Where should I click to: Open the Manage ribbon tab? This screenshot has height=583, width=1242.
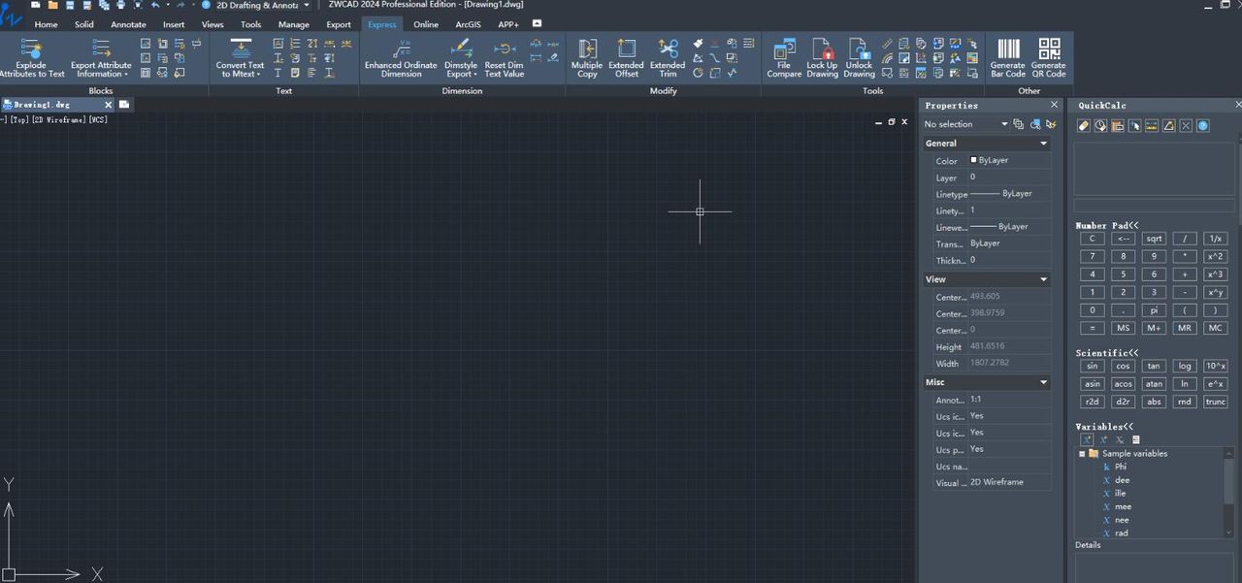pos(293,24)
